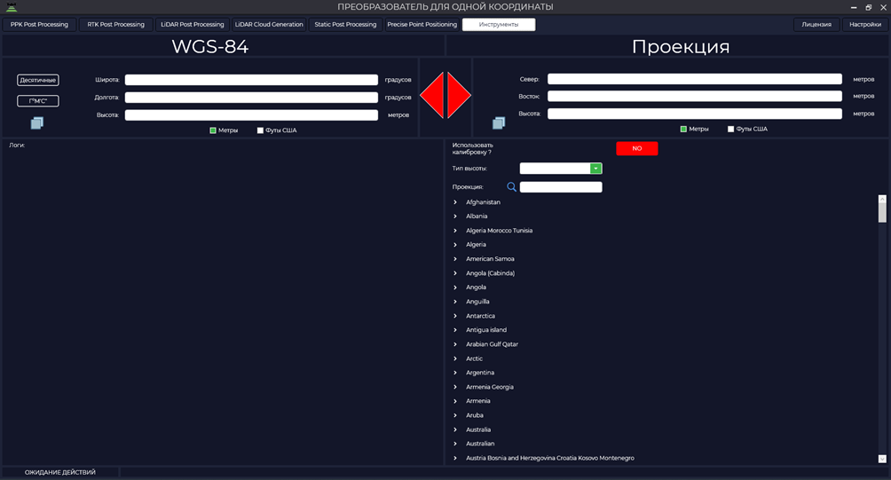Click the projection search magnifier icon

(x=511, y=187)
